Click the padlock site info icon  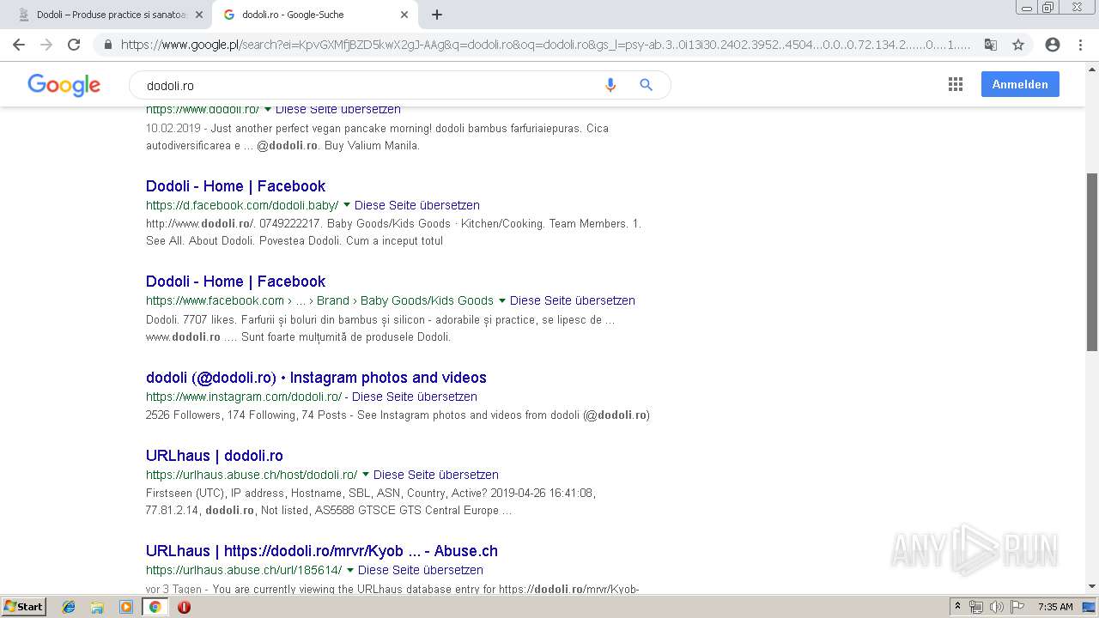click(108, 45)
